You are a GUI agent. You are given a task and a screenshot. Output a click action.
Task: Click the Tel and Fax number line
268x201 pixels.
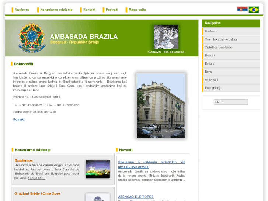click(x=46, y=105)
